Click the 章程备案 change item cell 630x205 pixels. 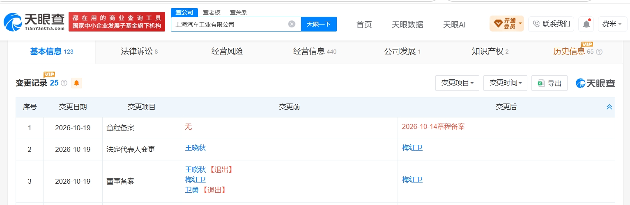[x=142, y=128]
